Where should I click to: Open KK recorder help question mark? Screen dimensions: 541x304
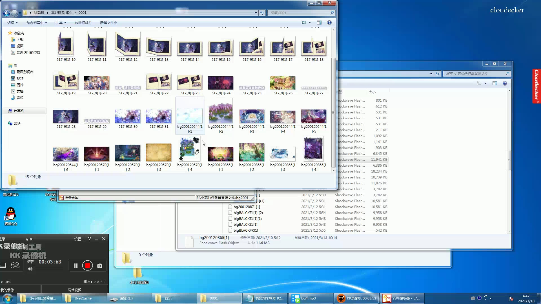coord(89,239)
